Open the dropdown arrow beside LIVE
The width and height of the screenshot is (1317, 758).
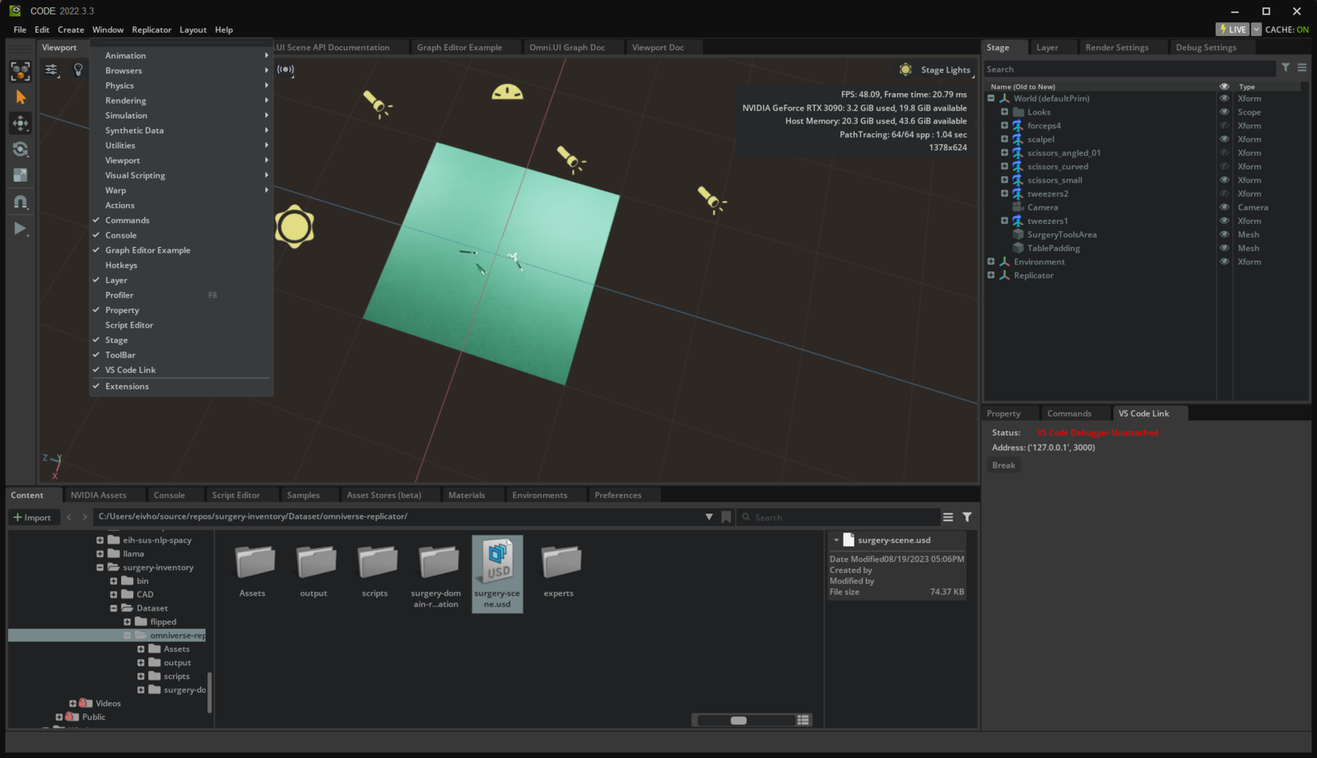click(1256, 30)
